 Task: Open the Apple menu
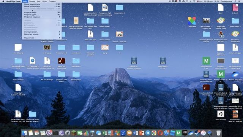pyautogui.click(x=3, y=1)
